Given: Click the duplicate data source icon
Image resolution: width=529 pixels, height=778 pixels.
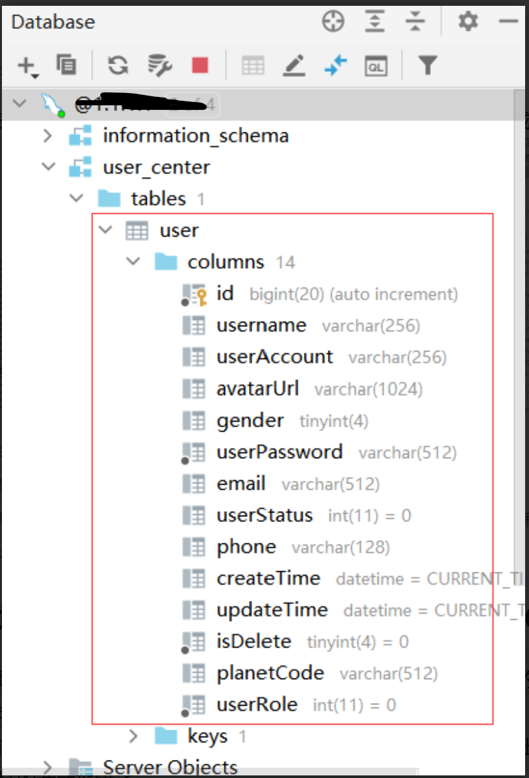Looking at the screenshot, I should point(66,65).
